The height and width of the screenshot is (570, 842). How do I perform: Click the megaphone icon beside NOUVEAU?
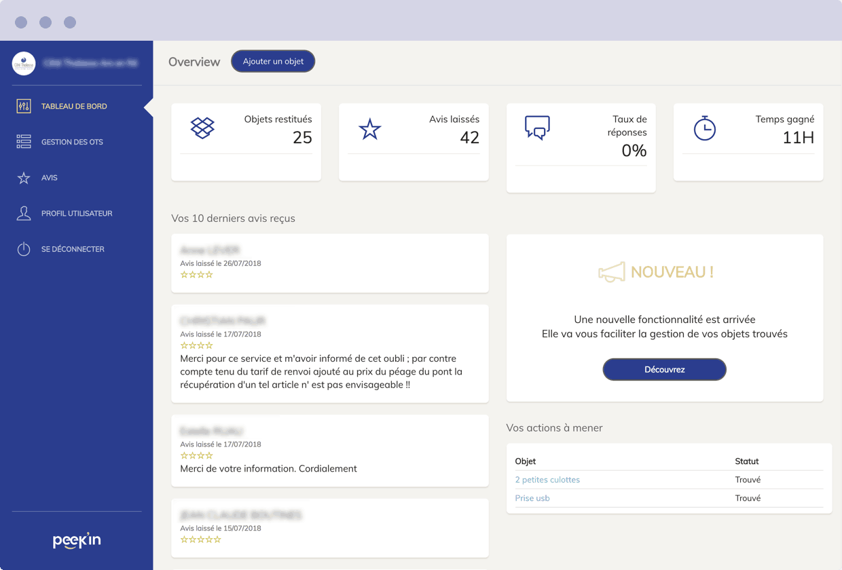click(611, 272)
